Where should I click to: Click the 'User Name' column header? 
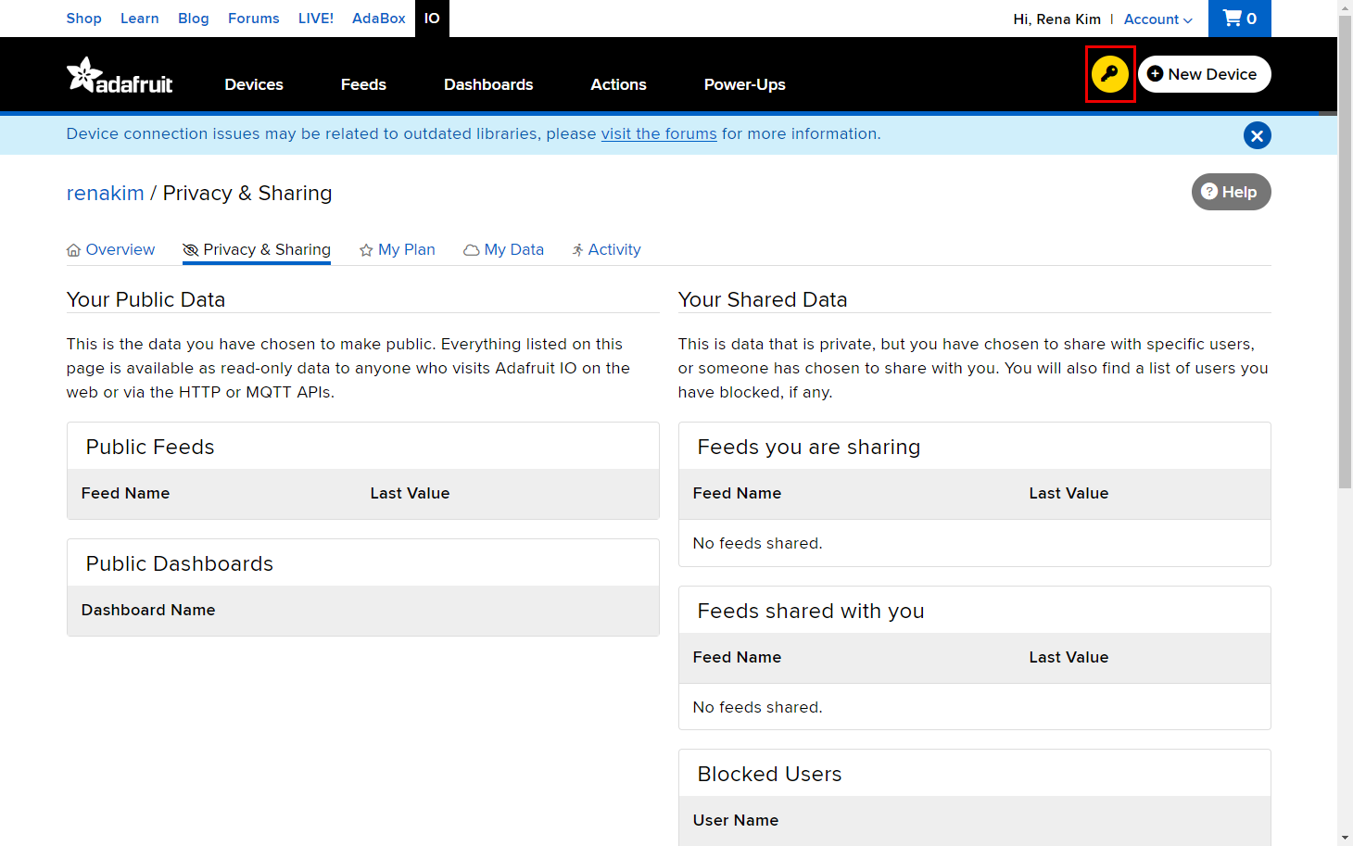[736, 820]
